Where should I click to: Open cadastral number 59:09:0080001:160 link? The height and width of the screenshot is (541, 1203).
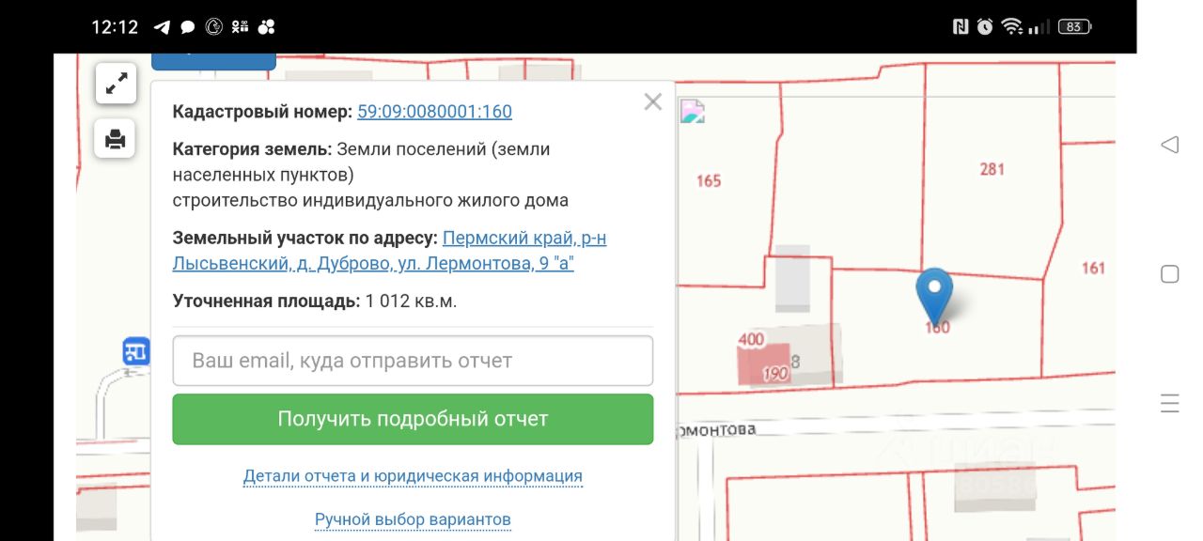coord(434,112)
